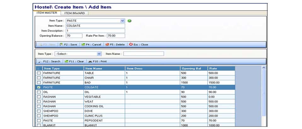The height and width of the screenshot is (129, 302).
Task: Click the F11 Clear button
Action: pos(74,62)
